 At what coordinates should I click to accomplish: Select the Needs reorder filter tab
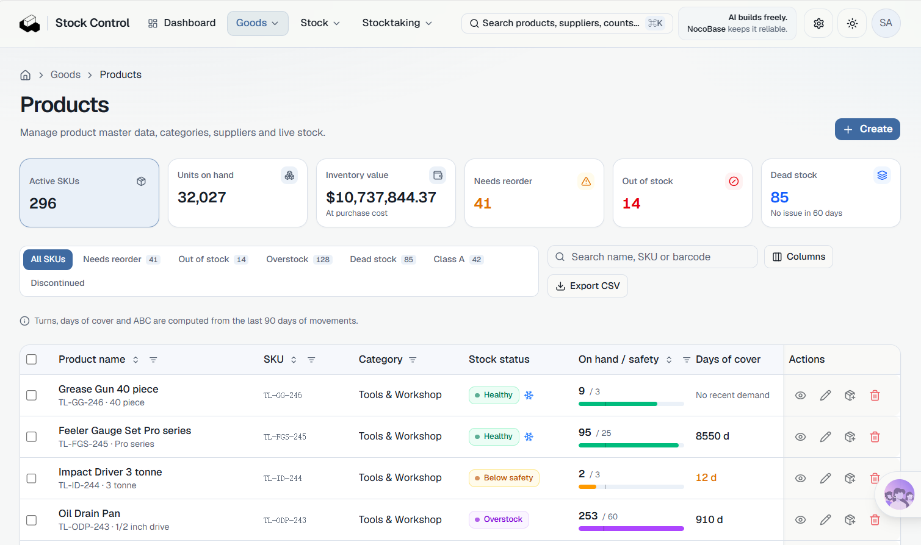121,260
